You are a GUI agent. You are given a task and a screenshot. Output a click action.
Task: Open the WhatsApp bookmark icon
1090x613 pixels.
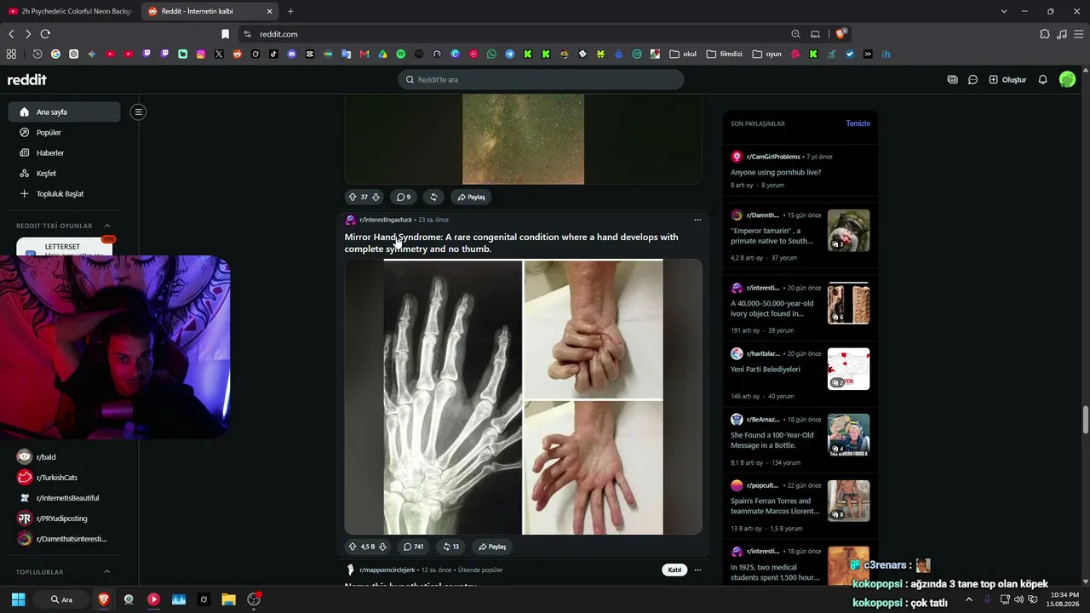pos(491,54)
